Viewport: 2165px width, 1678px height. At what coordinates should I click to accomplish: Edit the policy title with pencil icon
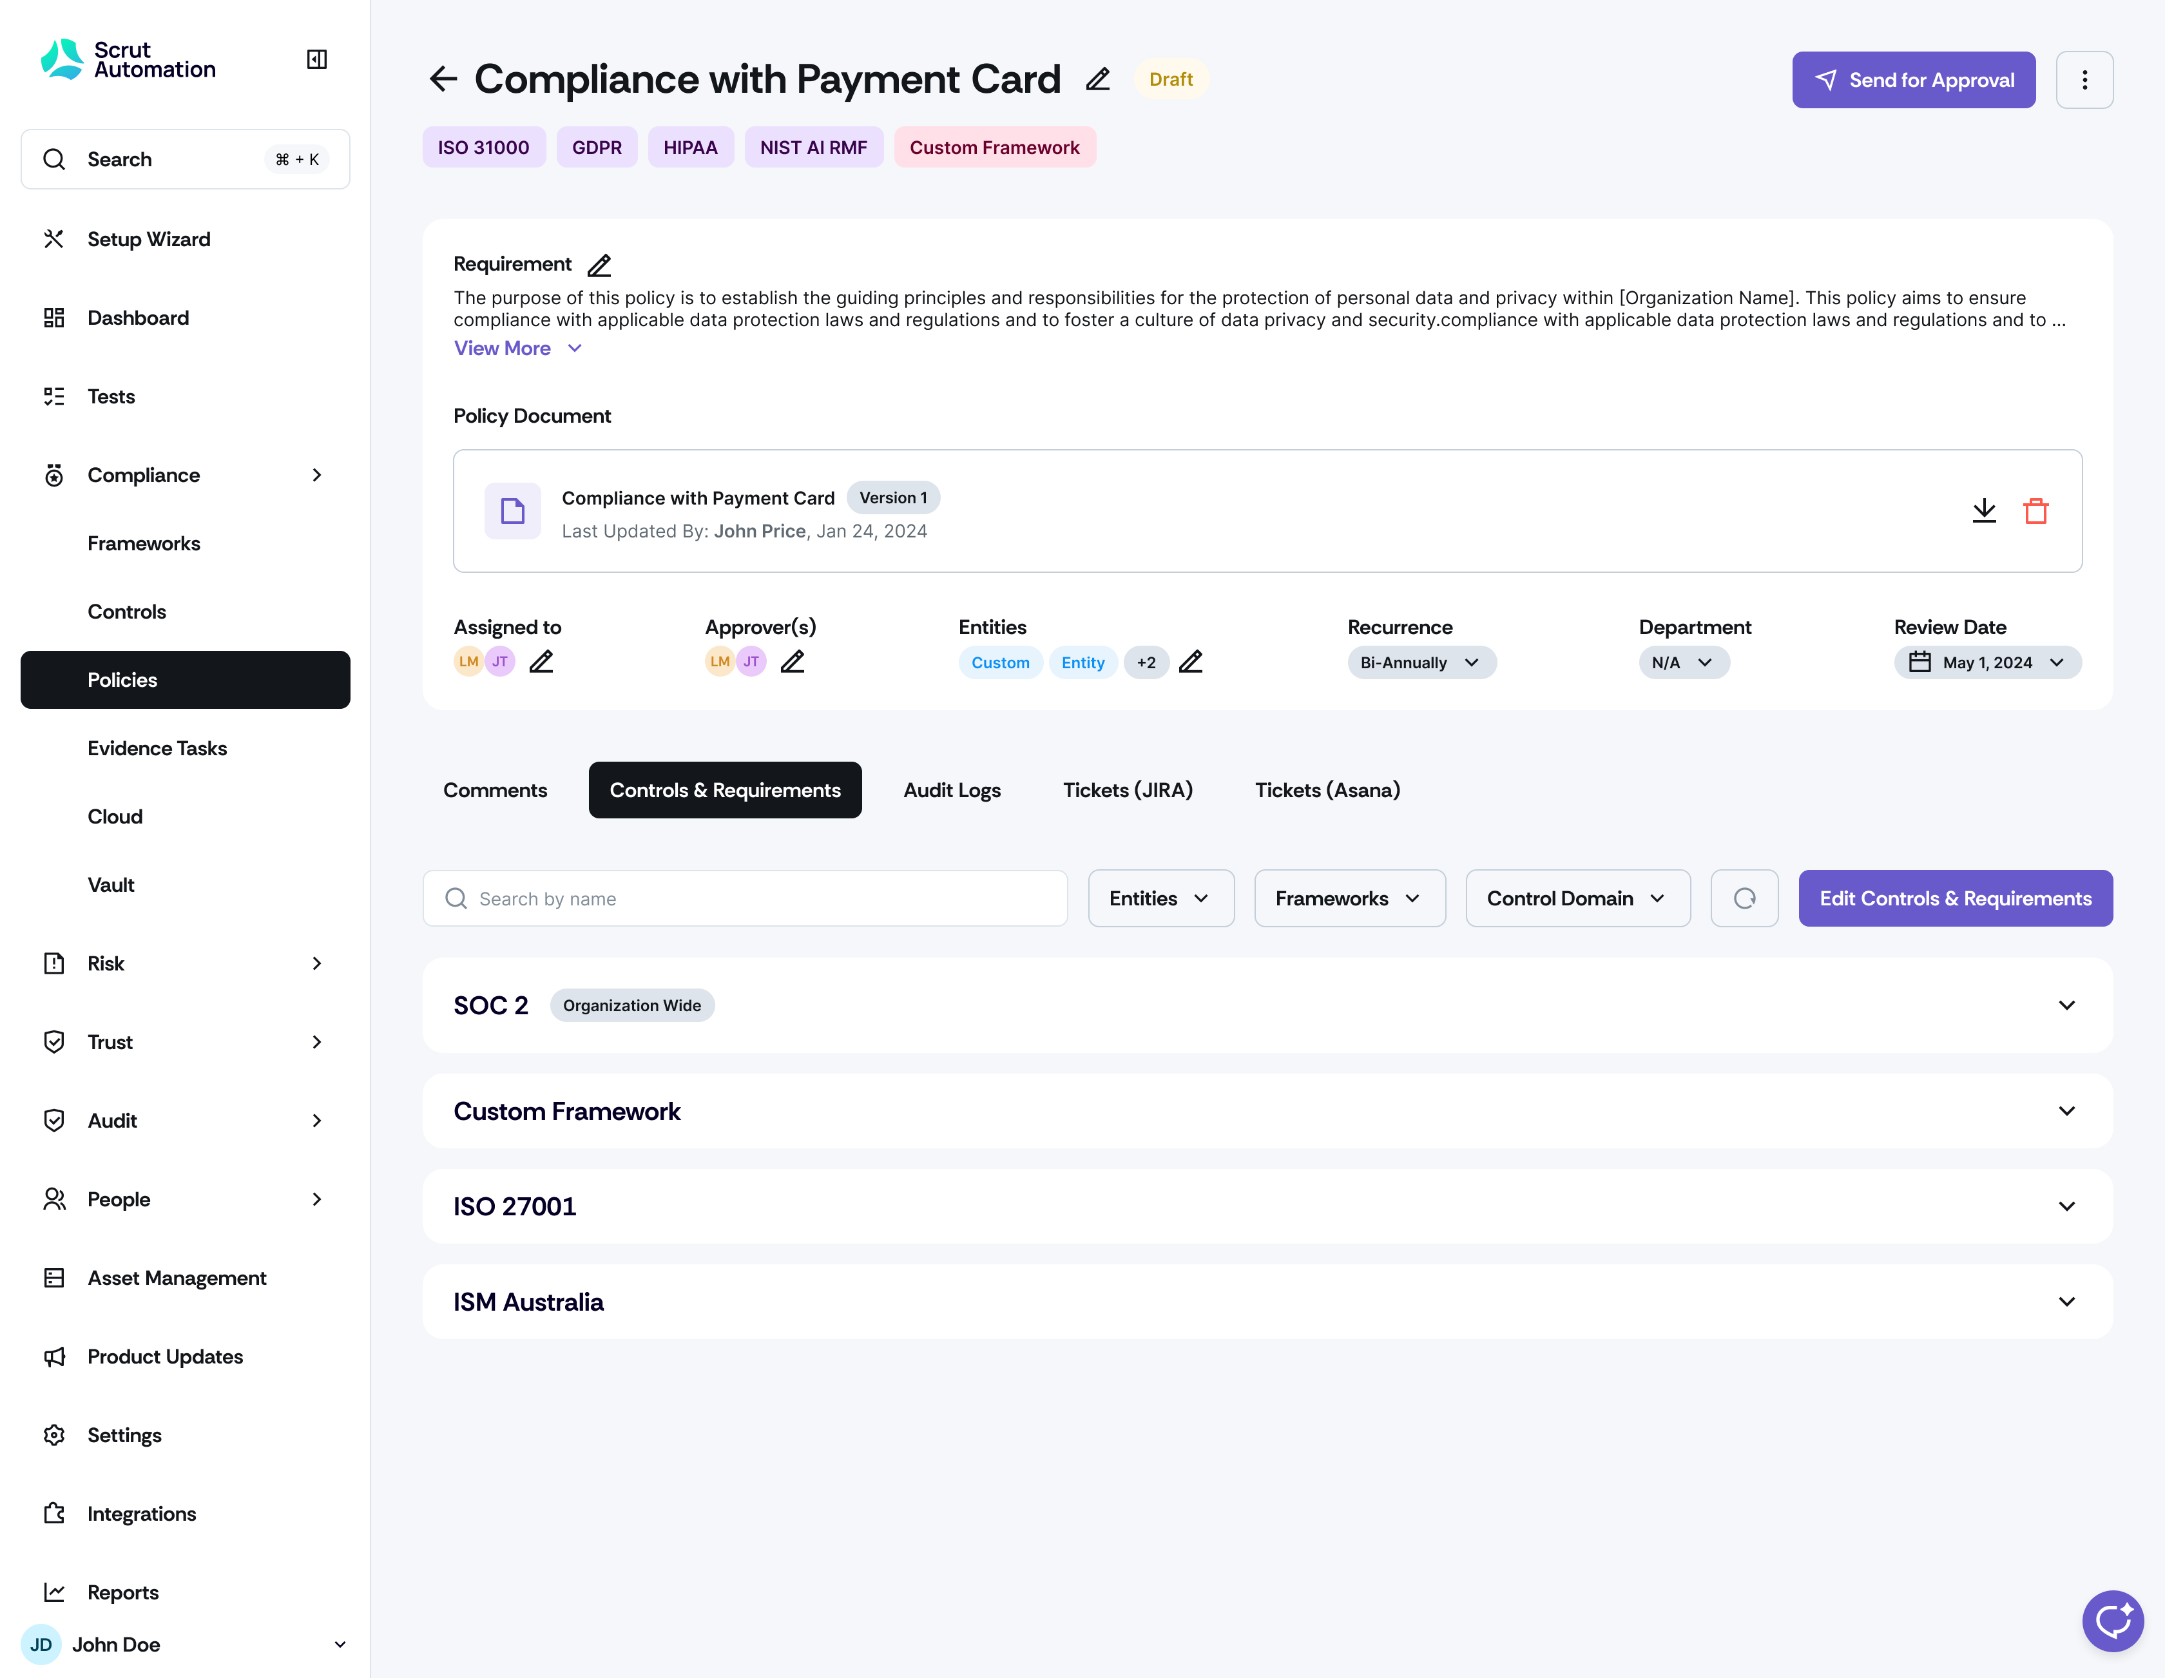click(x=1097, y=79)
